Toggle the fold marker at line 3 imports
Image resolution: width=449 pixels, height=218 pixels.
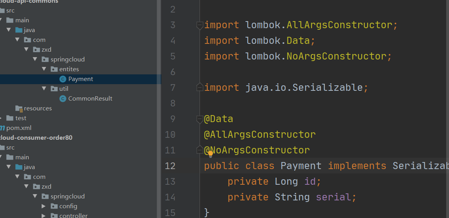[200, 25]
